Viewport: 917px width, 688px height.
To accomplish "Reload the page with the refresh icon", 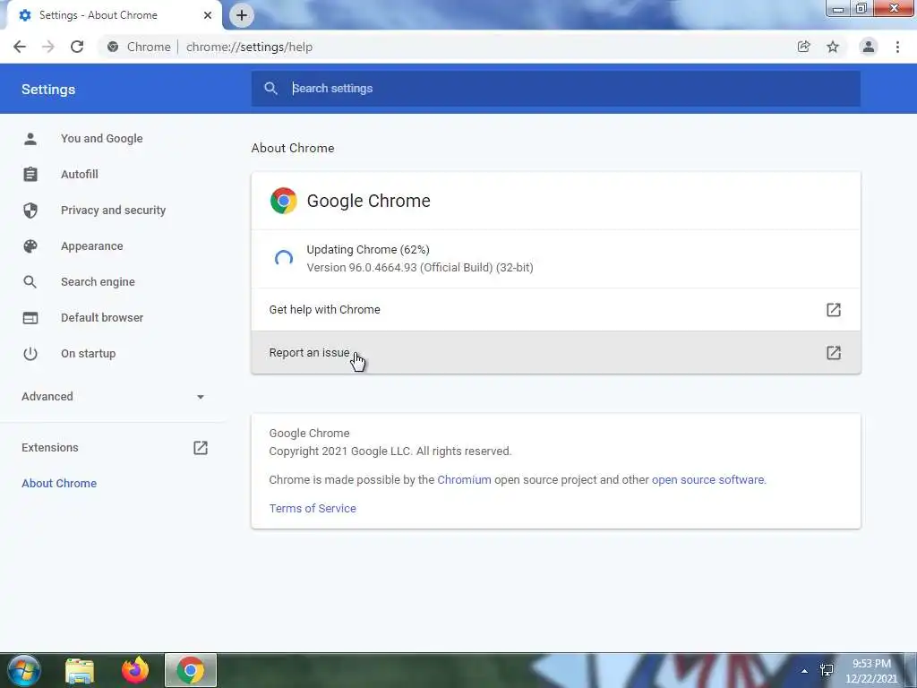I will (77, 47).
